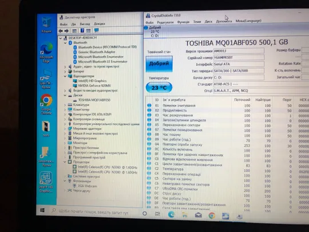The height and width of the screenshot is (232, 309).
Task: Click the Help icon in Device Manager toolbar
Action: pyautogui.click(x=82, y=30)
